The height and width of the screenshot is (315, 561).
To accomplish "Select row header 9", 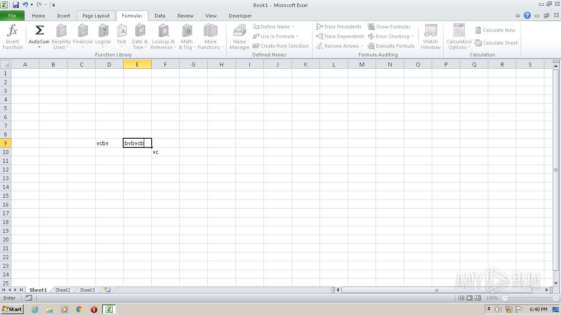I will click(x=6, y=143).
